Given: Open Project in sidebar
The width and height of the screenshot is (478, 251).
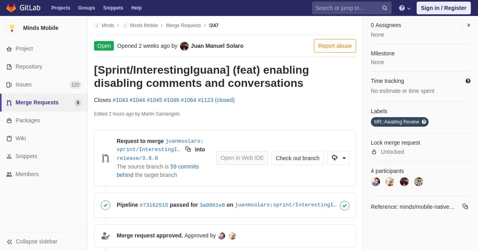Looking at the screenshot, I should tap(44, 49).
